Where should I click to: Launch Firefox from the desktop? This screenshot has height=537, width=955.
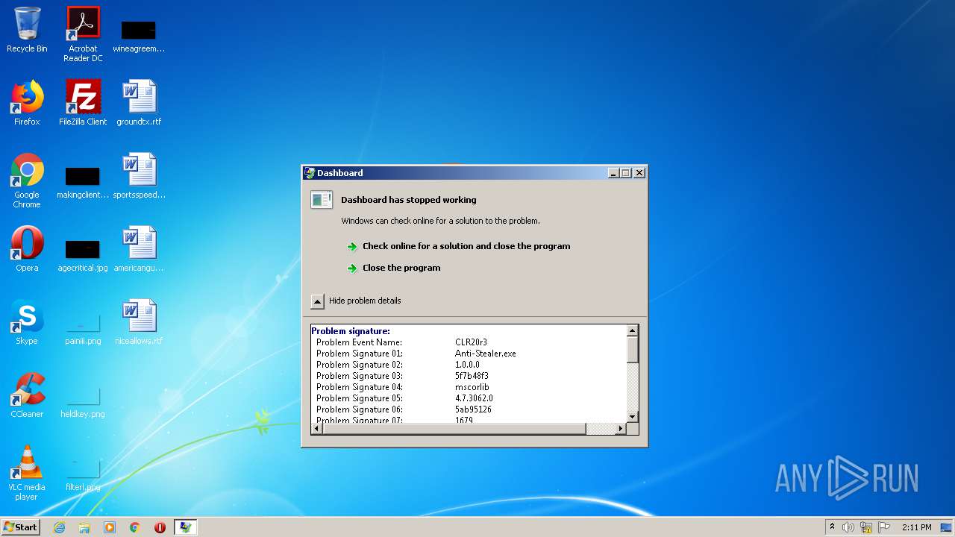27,103
